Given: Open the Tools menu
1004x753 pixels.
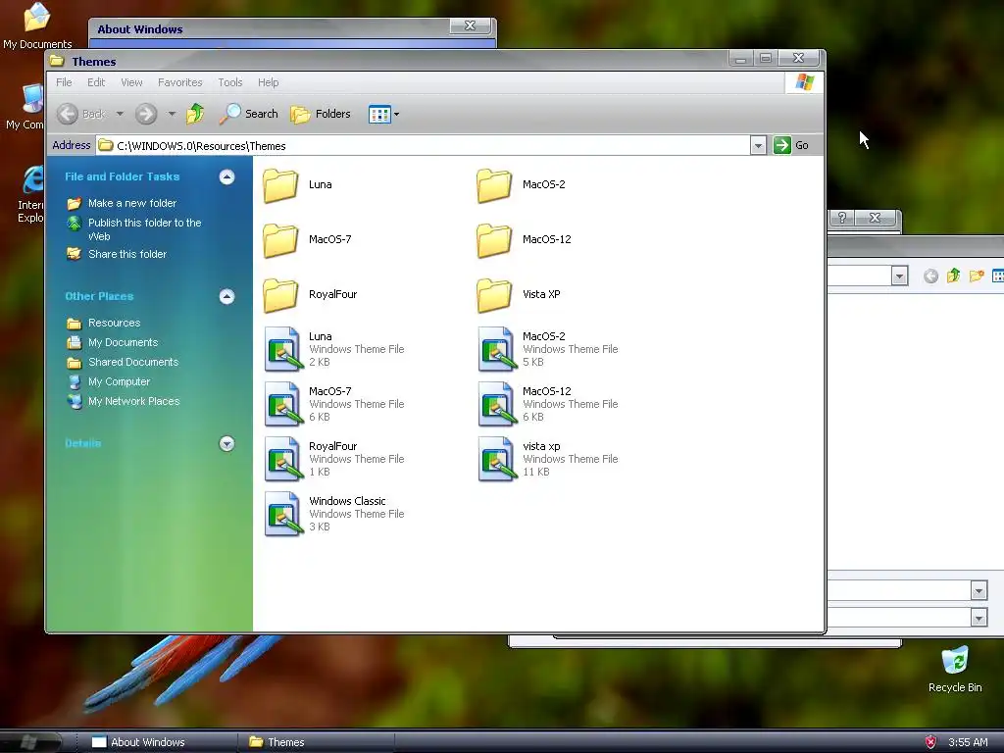Looking at the screenshot, I should (x=229, y=82).
